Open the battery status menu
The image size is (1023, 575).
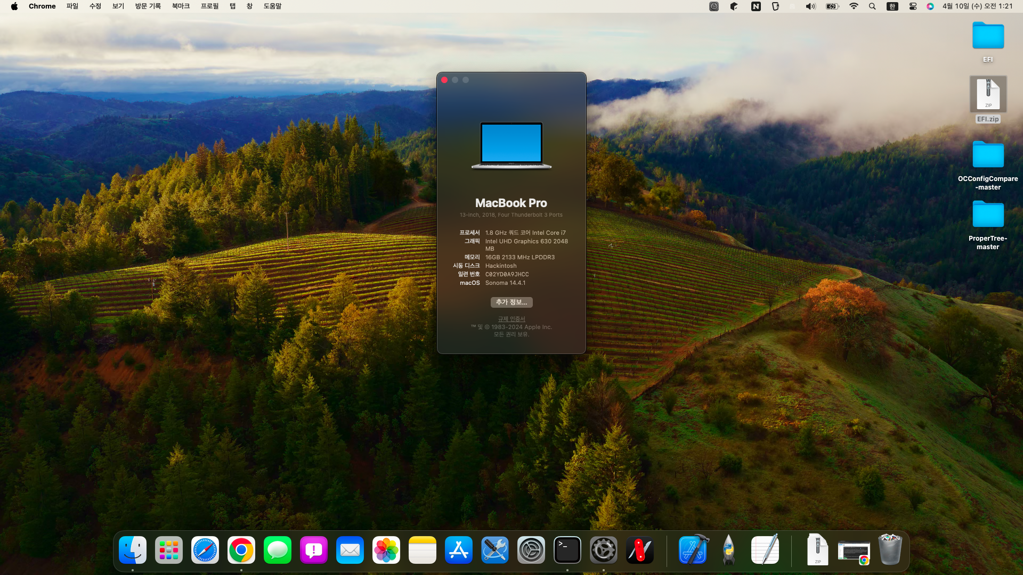(832, 6)
